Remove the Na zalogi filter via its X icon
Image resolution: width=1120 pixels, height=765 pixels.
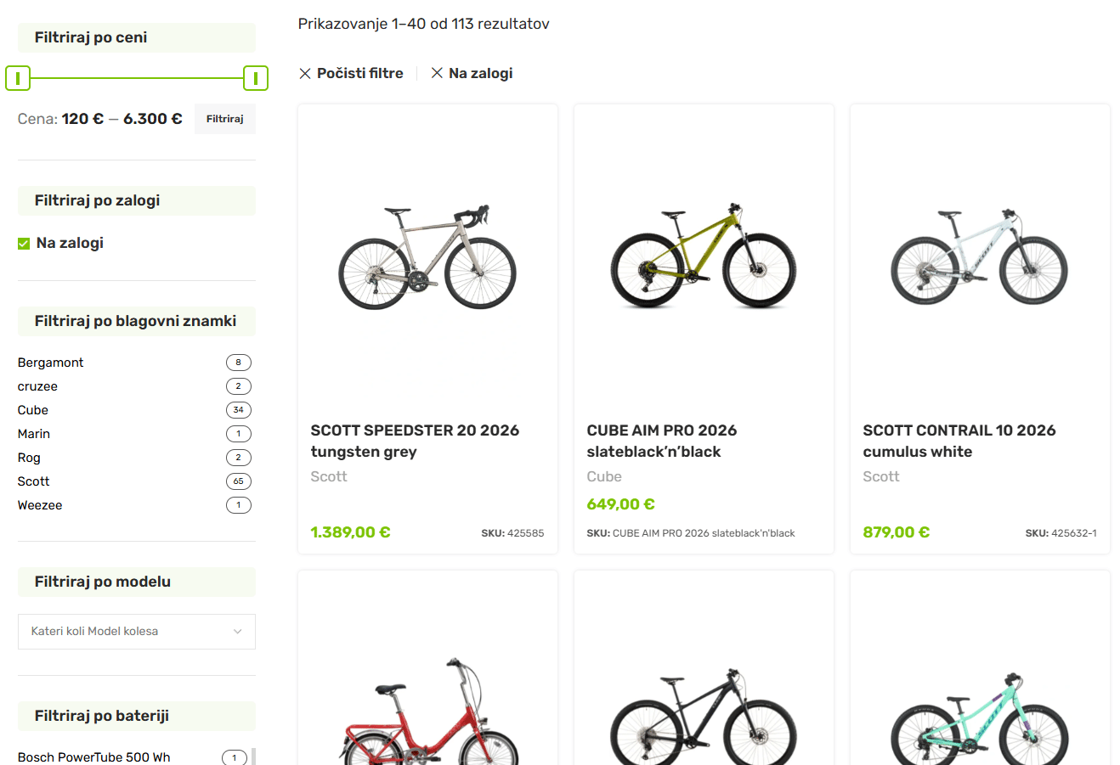(x=437, y=73)
